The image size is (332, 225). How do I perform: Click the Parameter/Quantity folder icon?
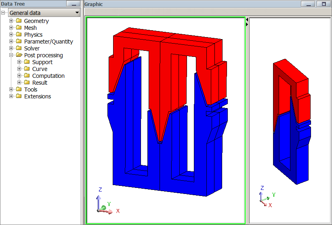[x=19, y=42]
